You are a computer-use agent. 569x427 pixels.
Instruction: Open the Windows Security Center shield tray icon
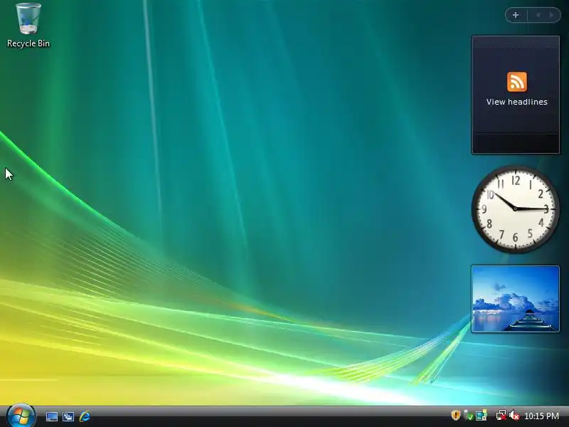(x=456, y=415)
